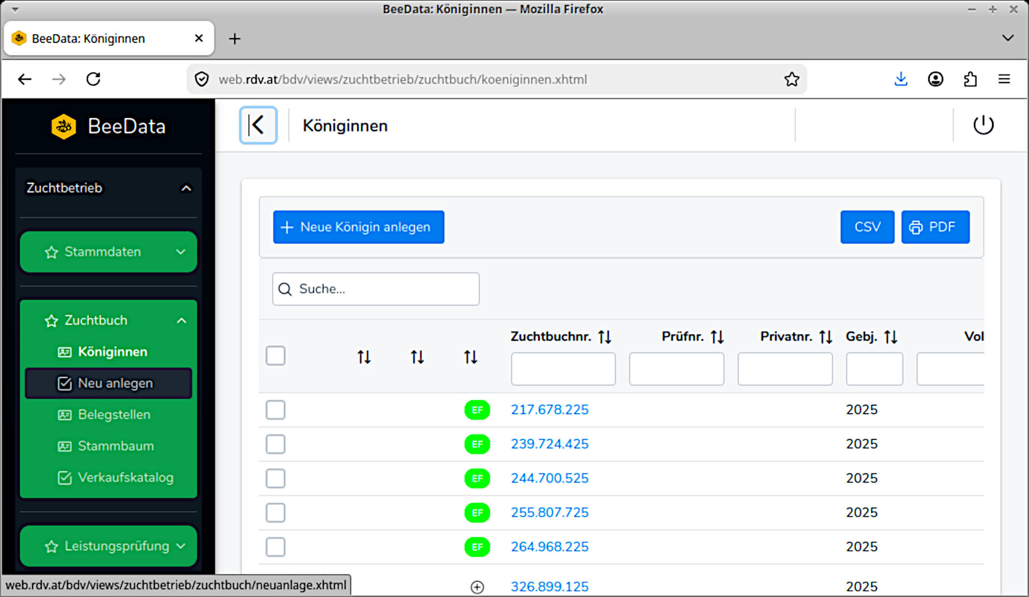The image size is (1029, 597).
Task: Bookmark page with the star icon
Action: (792, 79)
